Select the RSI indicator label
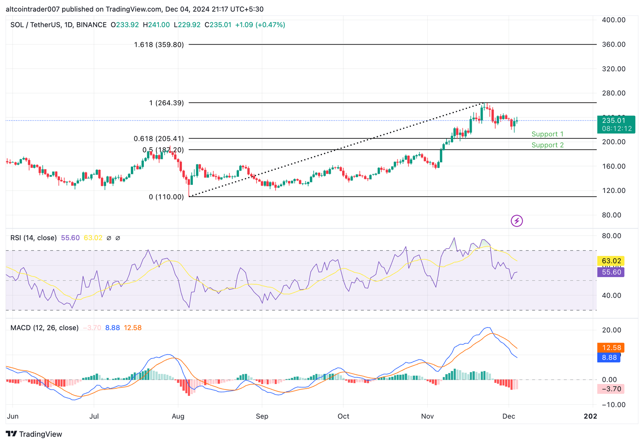This screenshot has width=644, height=444. [x=33, y=238]
